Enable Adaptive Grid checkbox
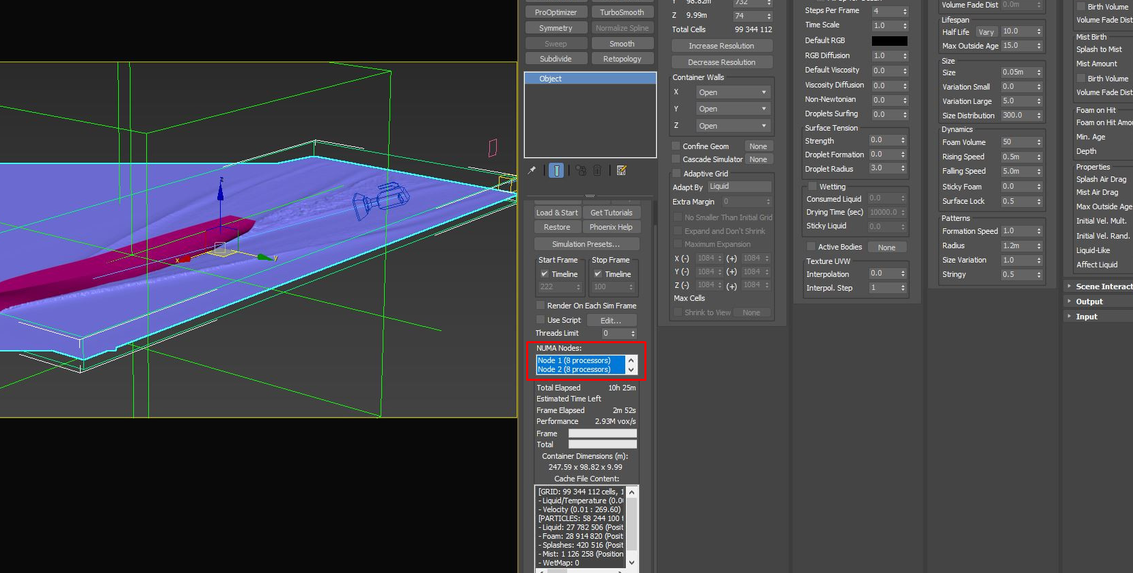Image resolution: width=1133 pixels, height=573 pixels. (x=677, y=173)
